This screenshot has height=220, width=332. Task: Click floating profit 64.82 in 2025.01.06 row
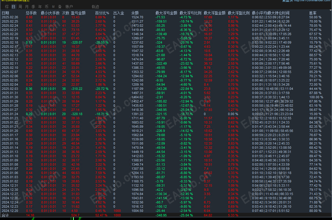(x=208, y=173)
